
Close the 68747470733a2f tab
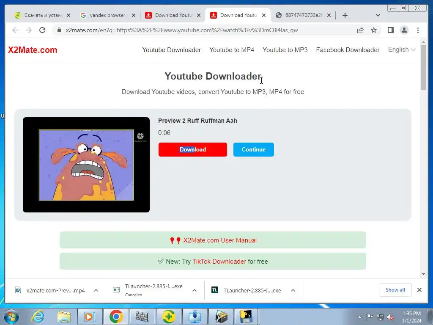click(x=329, y=15)
